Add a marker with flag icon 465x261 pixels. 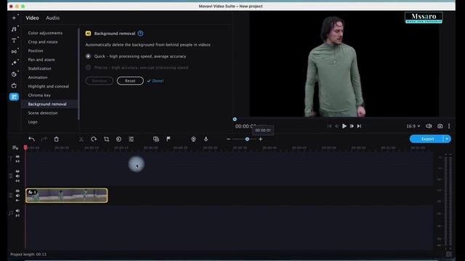[x=169, y=139]
